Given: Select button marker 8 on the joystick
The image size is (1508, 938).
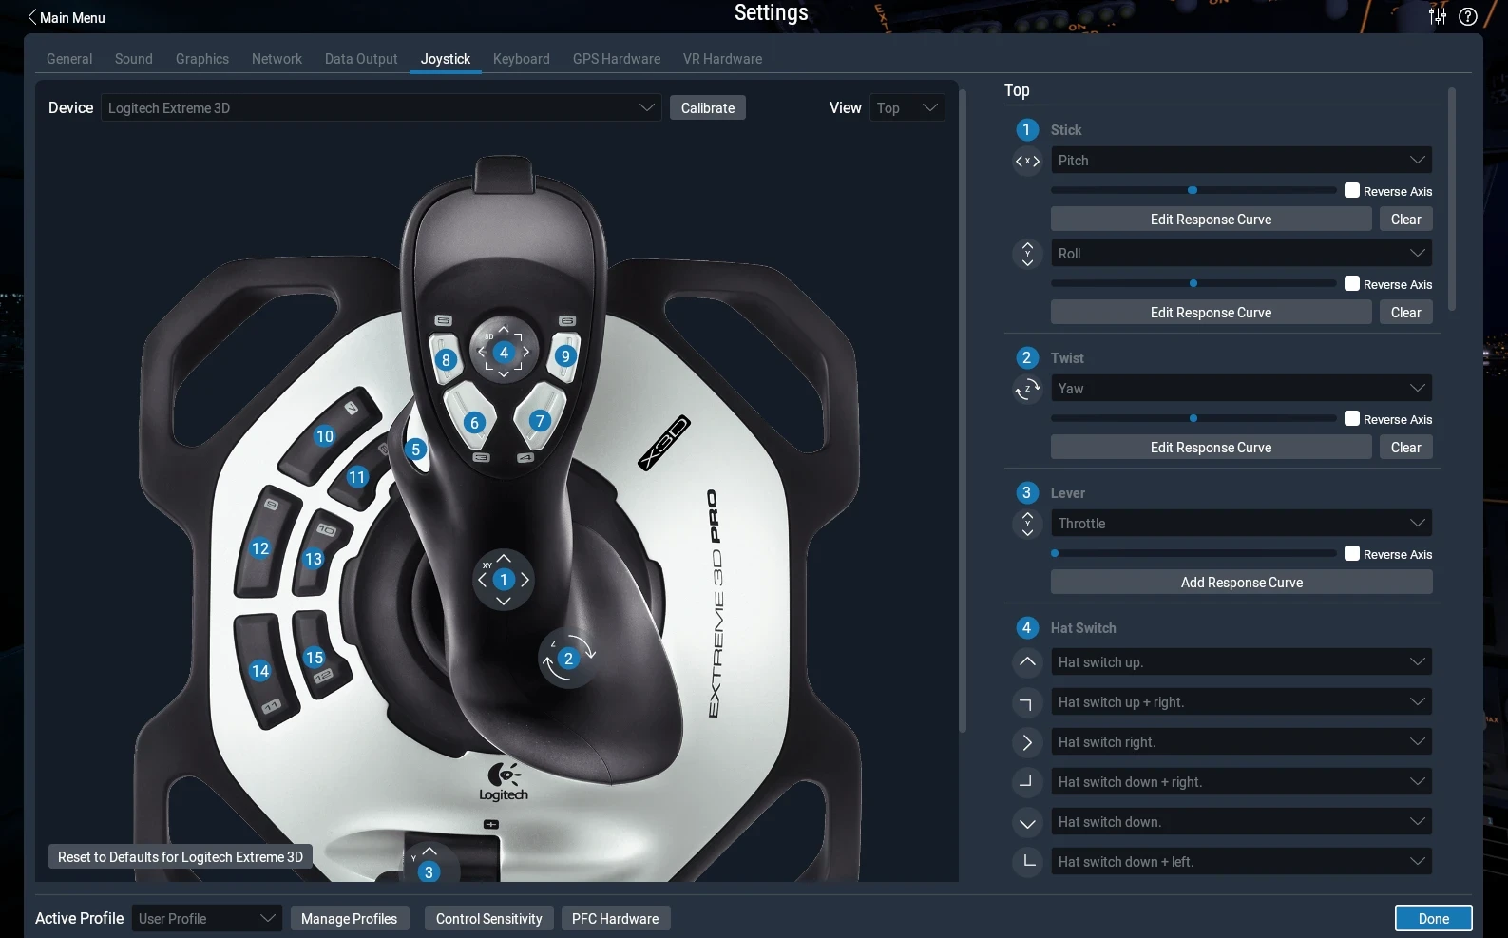Looking at the screenshot, I should 446,360.
